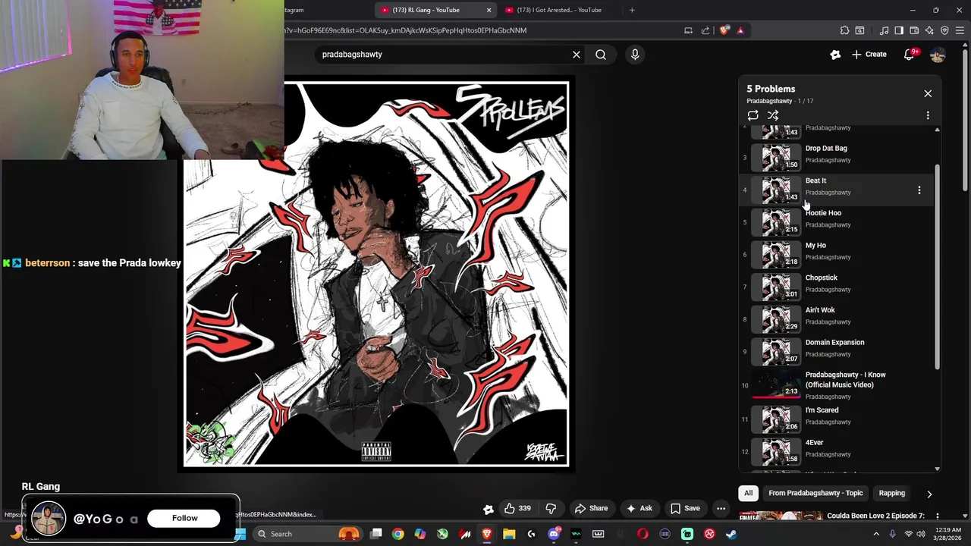Image resolution: width=971 pixels, height=546 pixels.
Task: Play Pradabagshawty I Know official music video
Action: (834, 385)
